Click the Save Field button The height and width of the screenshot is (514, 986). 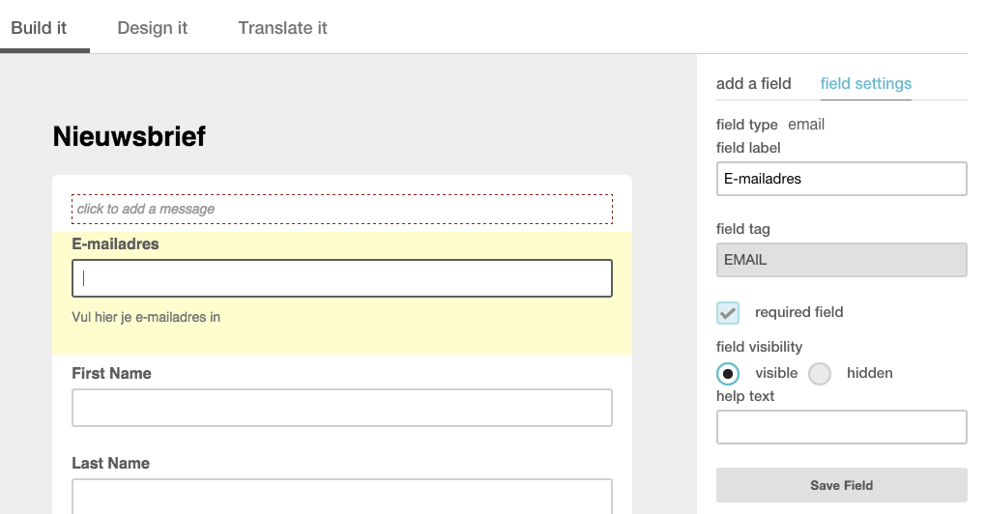[x=841, y=485]
